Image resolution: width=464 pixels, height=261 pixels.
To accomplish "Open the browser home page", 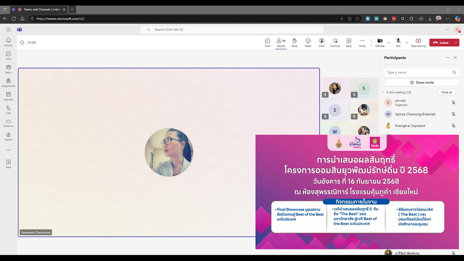I will pos(22,19).
